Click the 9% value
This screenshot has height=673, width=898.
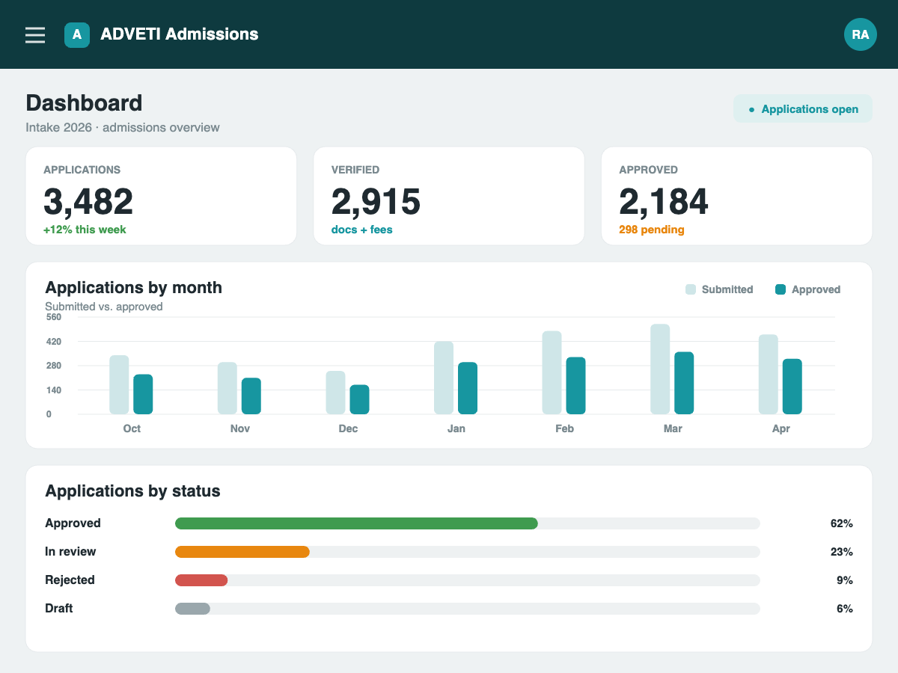click(x=845, y=580)
